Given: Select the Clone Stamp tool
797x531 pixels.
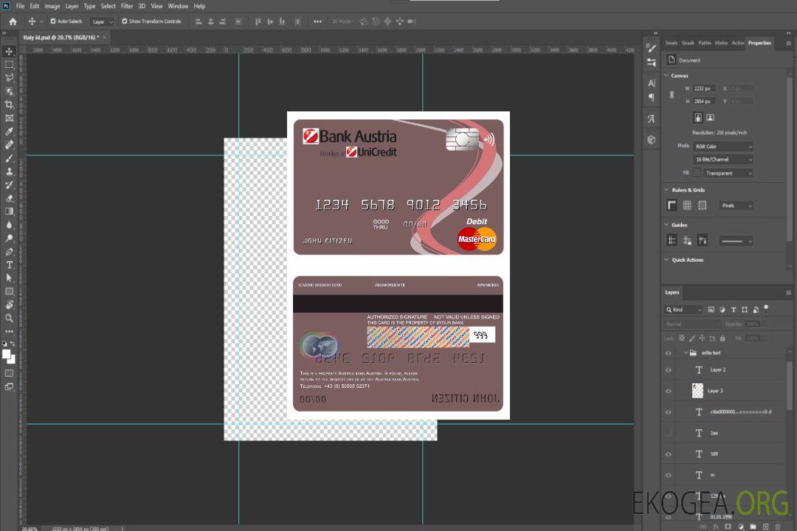Looking at the screenshot, I should [x=9, y=171].
